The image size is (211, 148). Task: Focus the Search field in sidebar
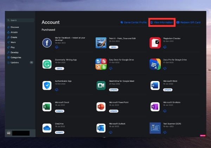tap(20, 20)
